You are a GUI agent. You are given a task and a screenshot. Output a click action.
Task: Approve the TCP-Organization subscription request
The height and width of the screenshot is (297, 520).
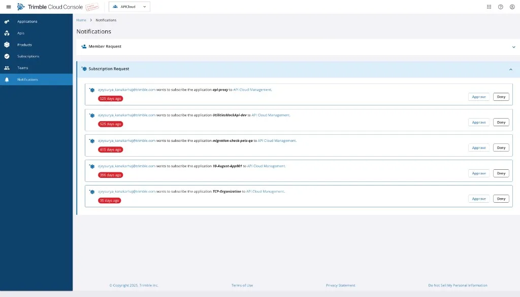(x=479, y=199)
